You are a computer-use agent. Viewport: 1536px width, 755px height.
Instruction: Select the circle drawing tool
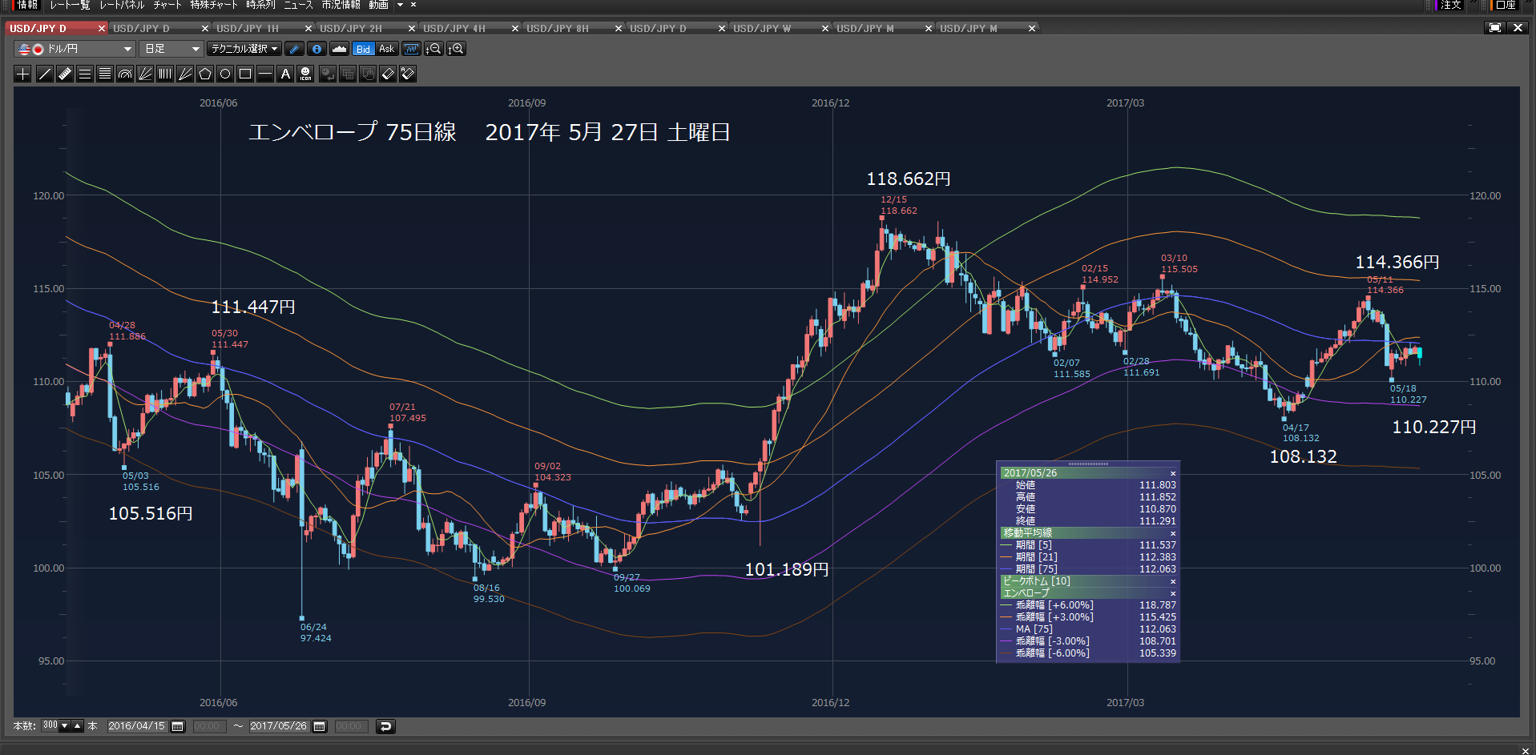tap(225, 74)
